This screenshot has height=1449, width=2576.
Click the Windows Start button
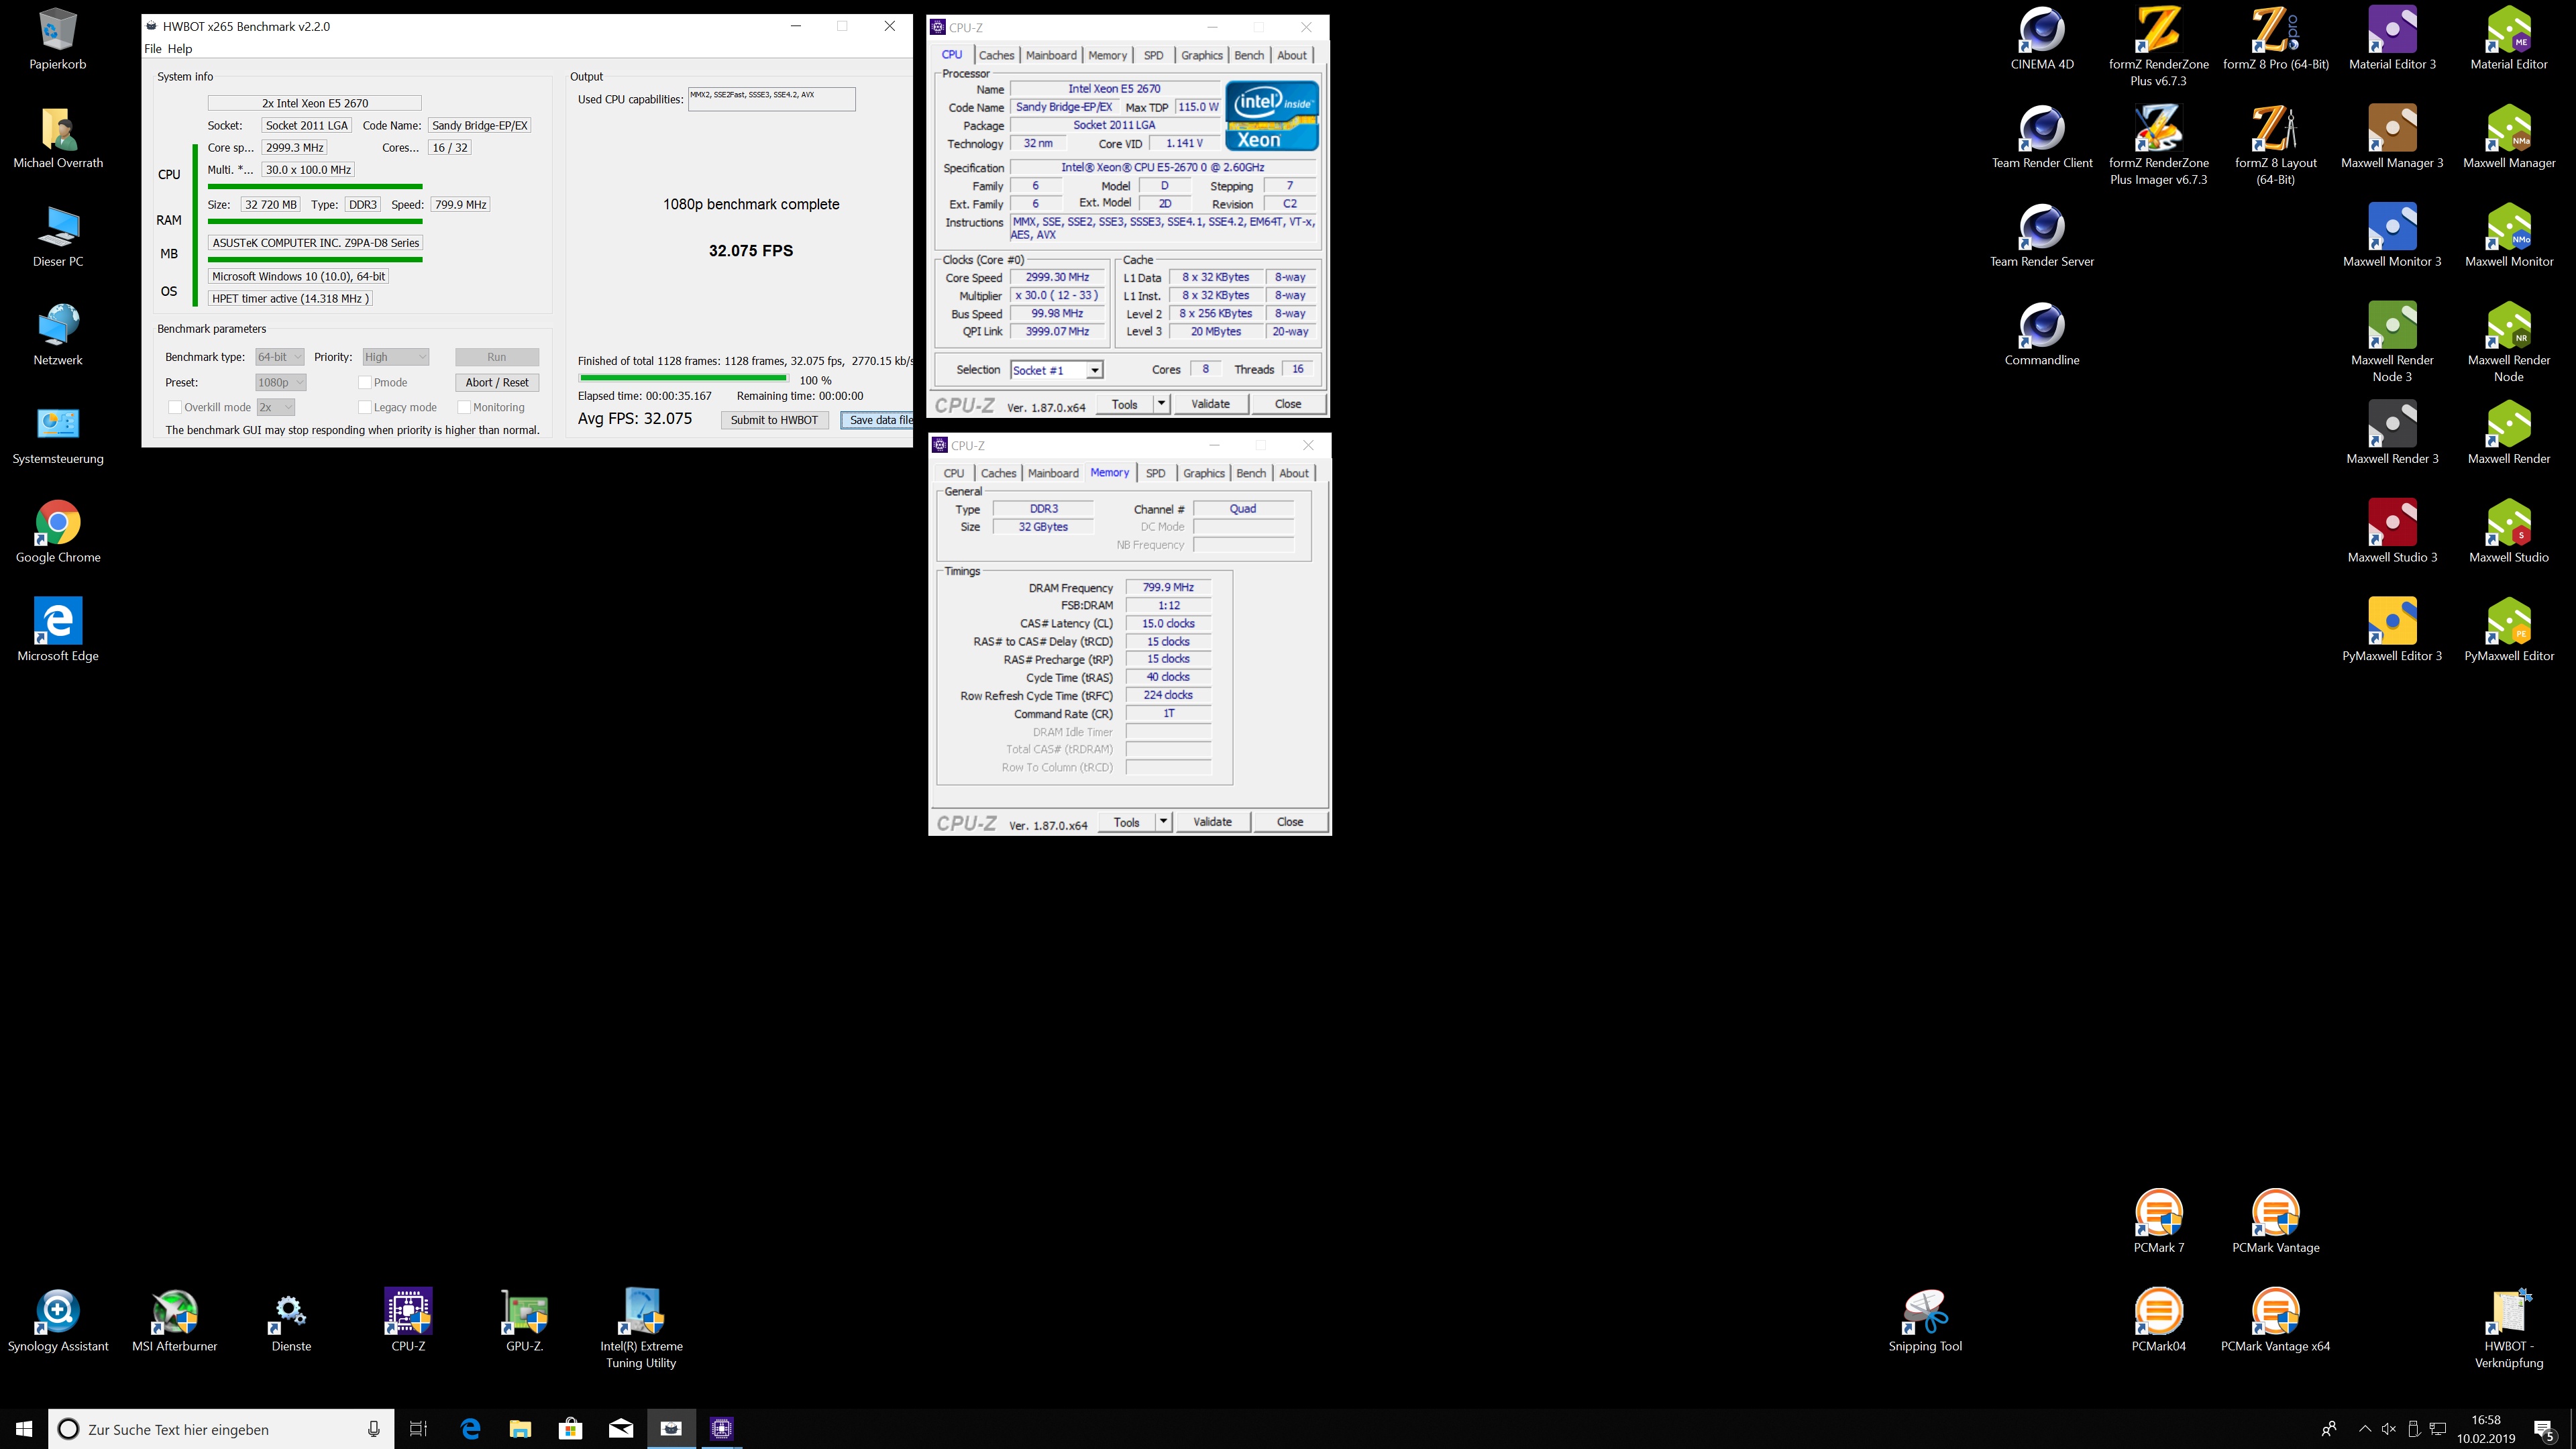(24, 1428)
